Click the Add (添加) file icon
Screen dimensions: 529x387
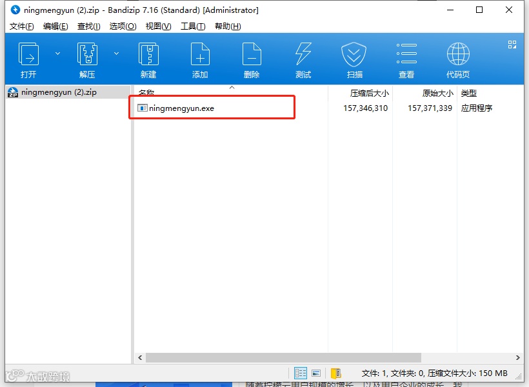point(200,54)
